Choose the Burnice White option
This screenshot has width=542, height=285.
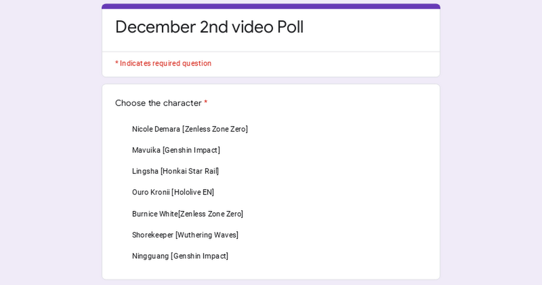pos(187,214)
